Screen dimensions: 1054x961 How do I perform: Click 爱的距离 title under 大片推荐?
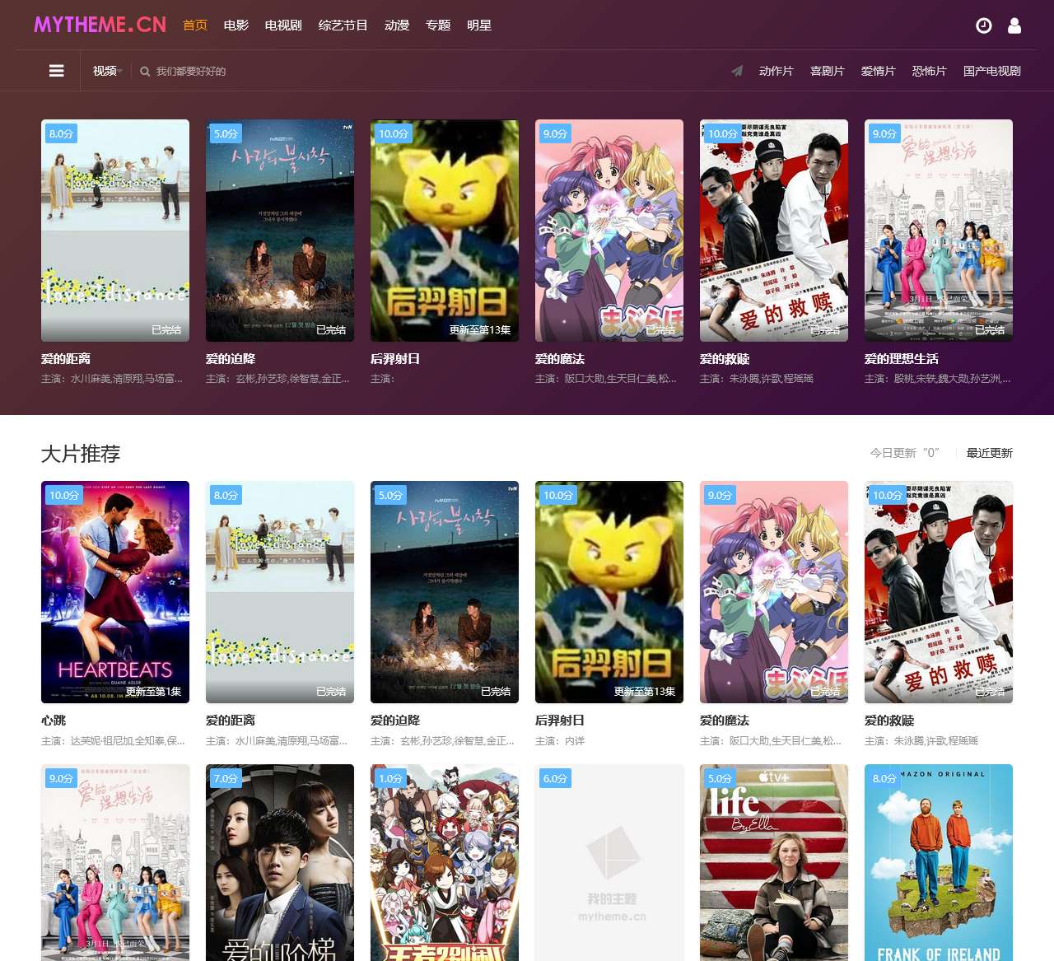tap(231, 721)
